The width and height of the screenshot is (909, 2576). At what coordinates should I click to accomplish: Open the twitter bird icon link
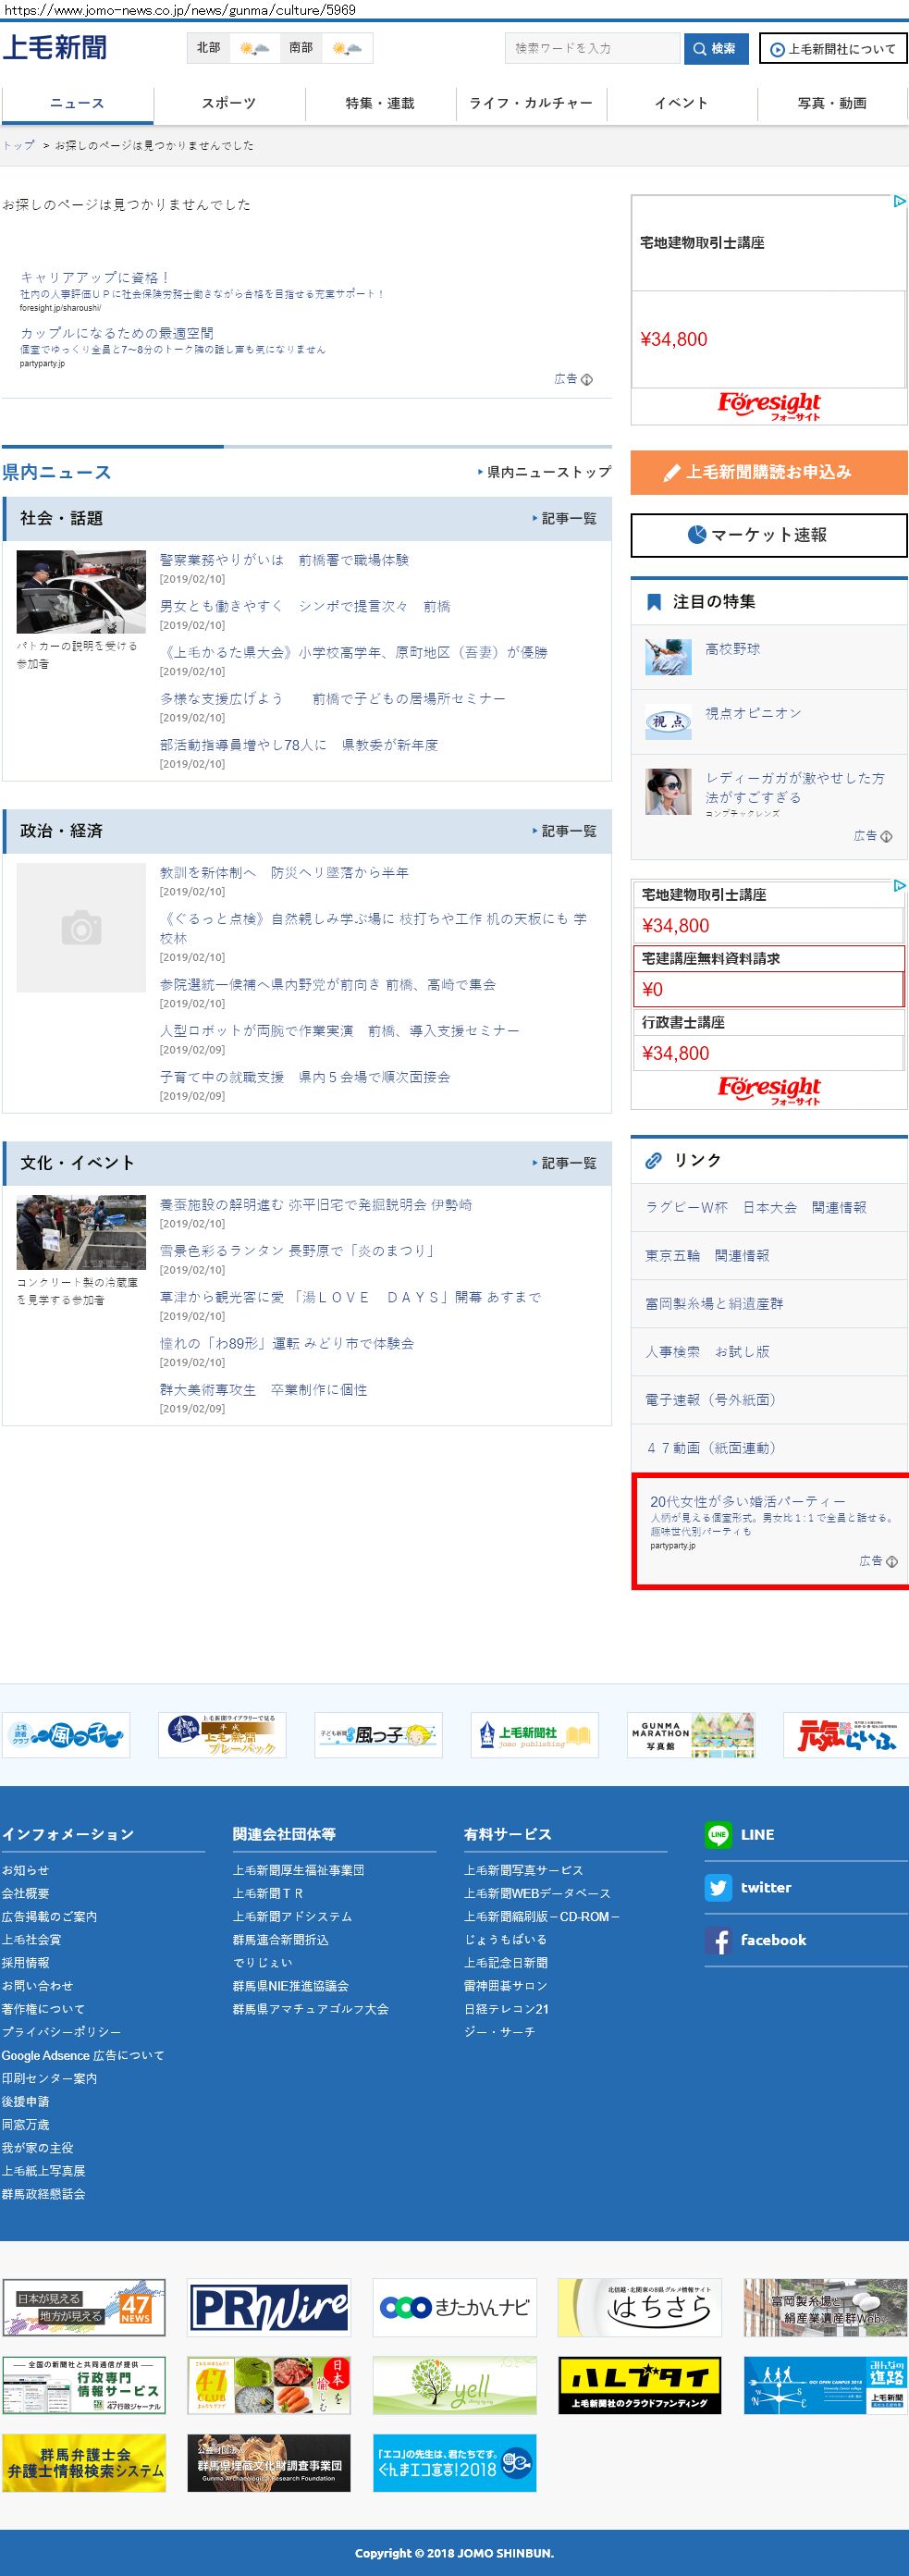pos(717,1887)
